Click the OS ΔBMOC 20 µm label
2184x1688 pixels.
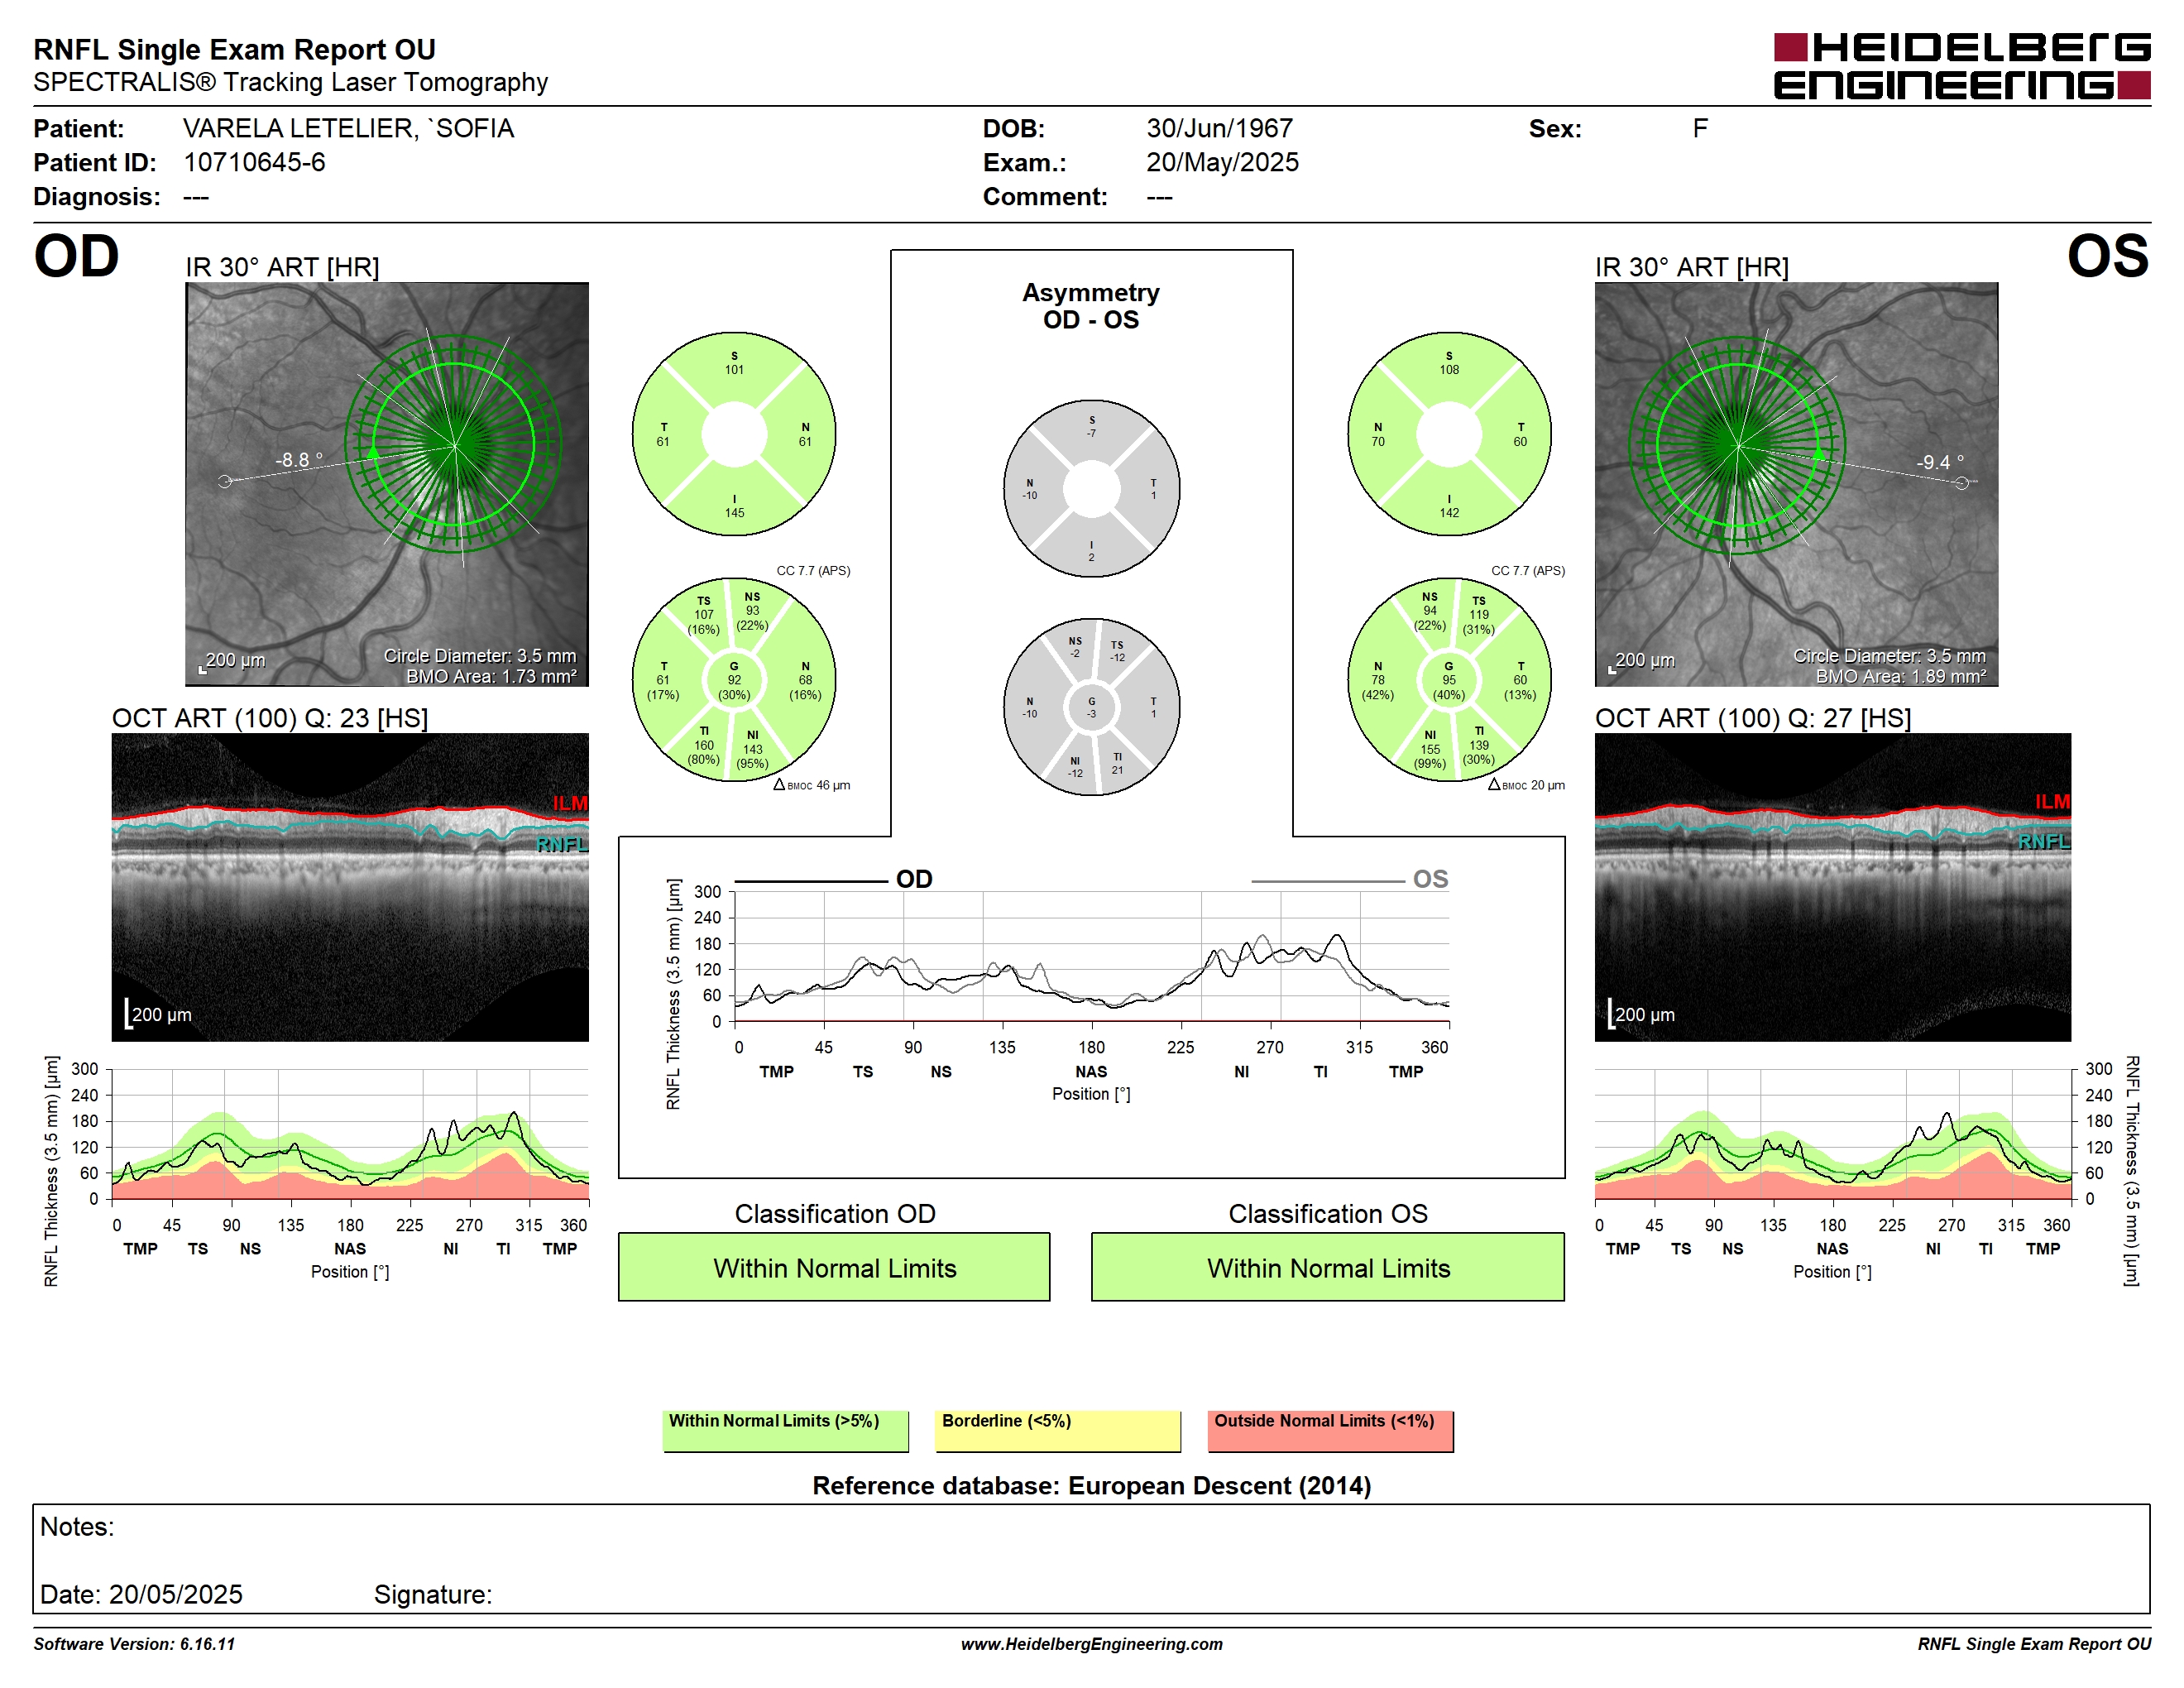tap(1526, 785)
